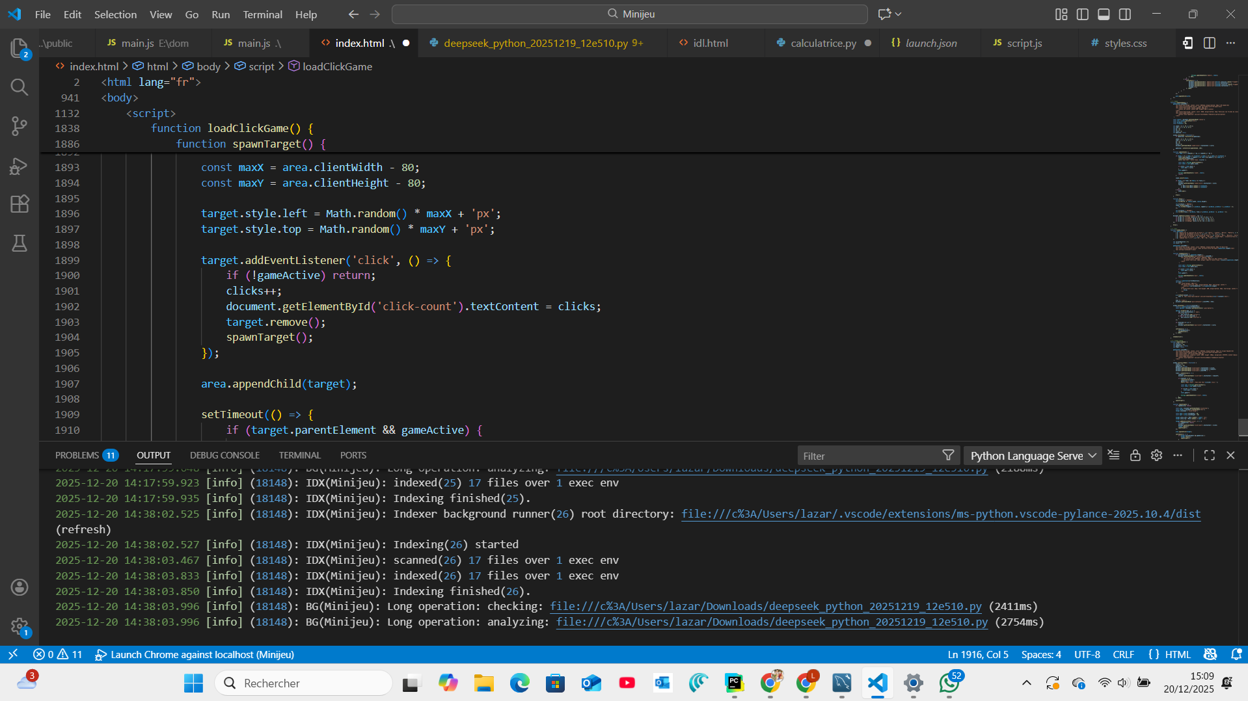Open the Testing flask icon view
The width and height of the screenshot is (1248, 701).
[x=20, y=243]
